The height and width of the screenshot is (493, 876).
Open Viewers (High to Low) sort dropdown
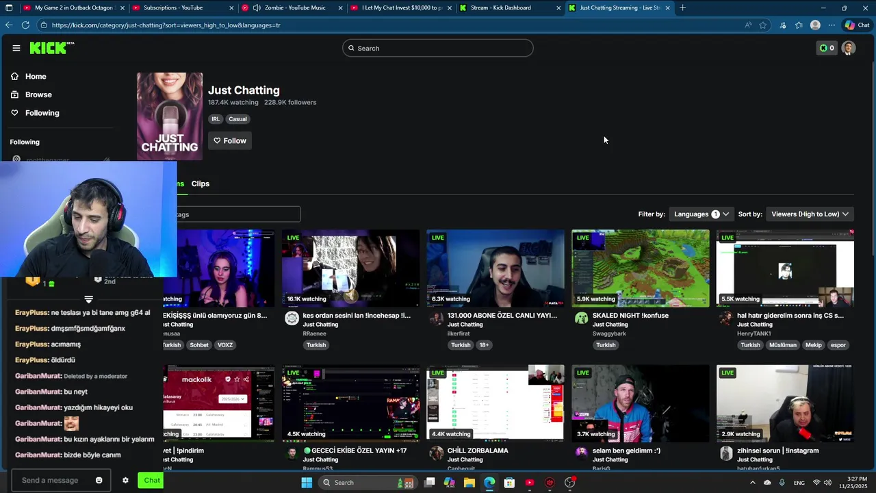[x=810, y=214]
